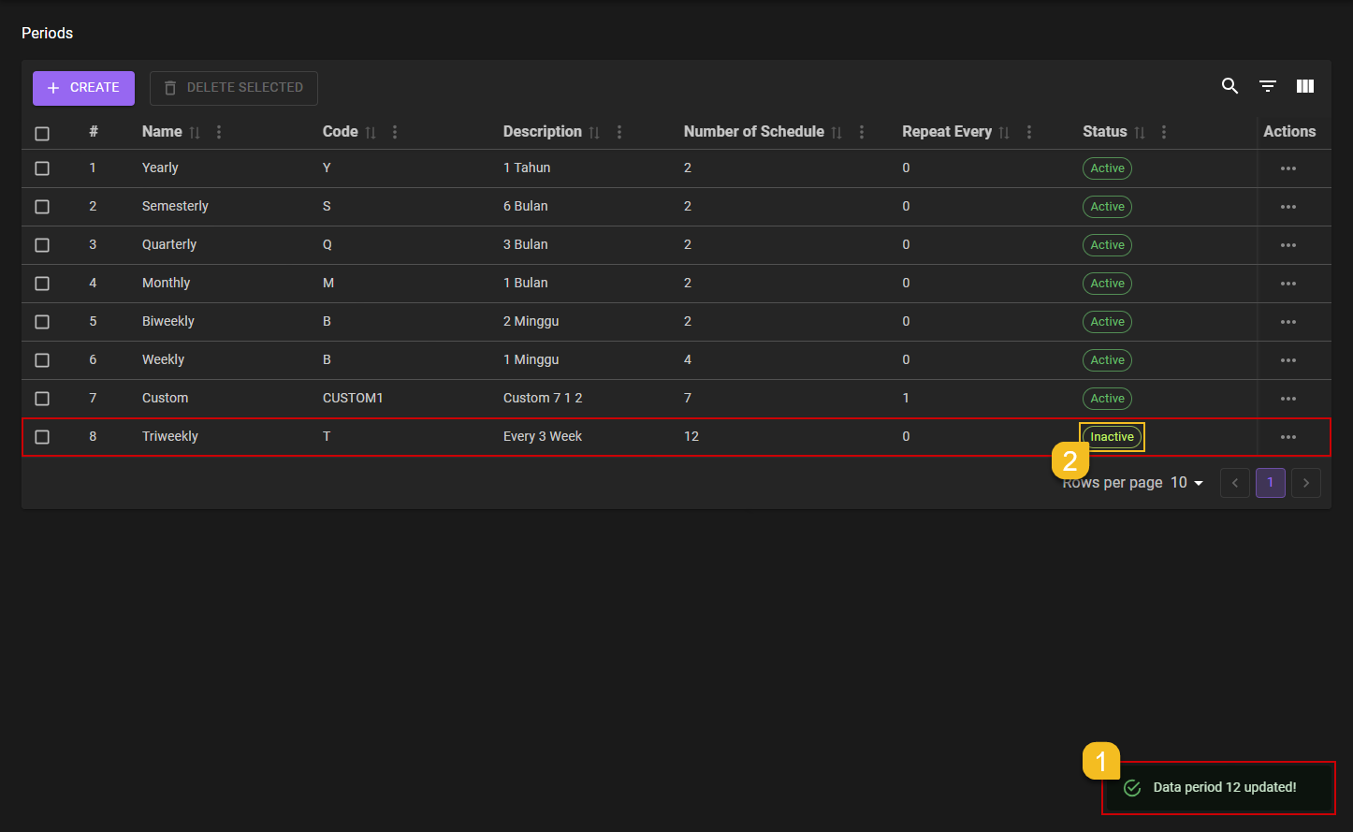
Task: Click the Inactive status badge for Triweekly
Action: [1112, 437]
